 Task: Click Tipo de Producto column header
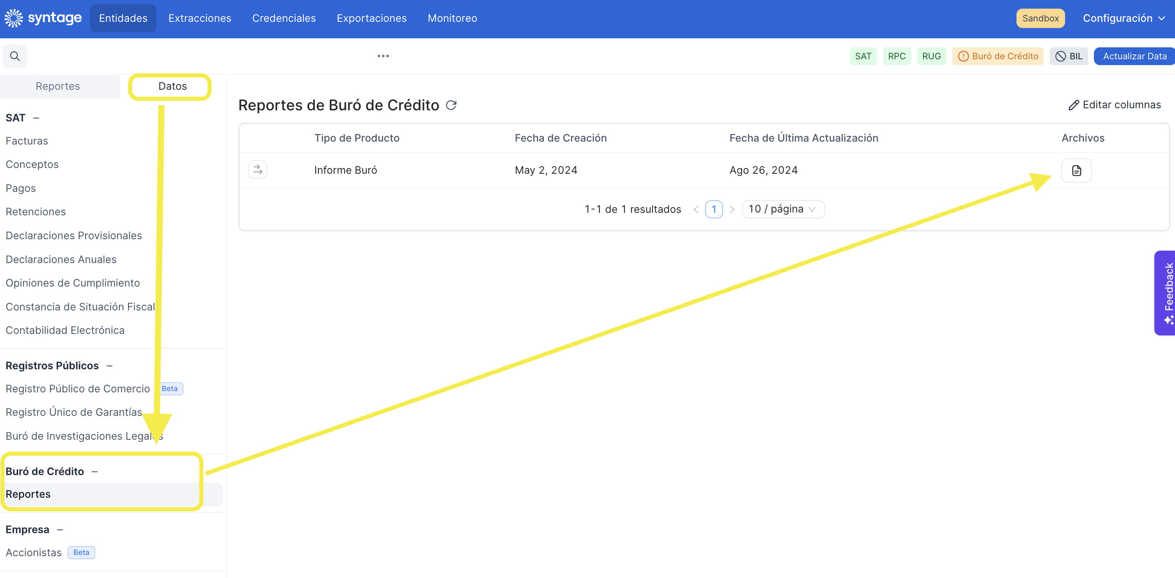tap(357, 138)
